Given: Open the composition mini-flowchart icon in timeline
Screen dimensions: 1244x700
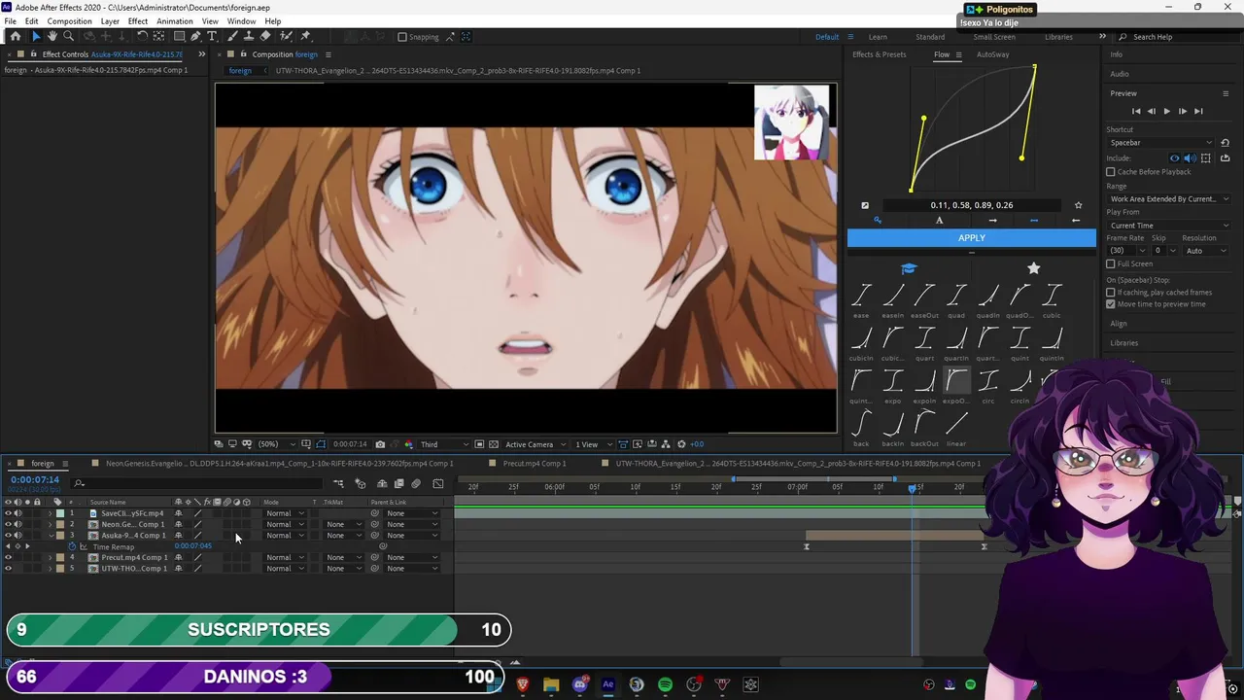Looking at the screenshot, I should 338,483.
